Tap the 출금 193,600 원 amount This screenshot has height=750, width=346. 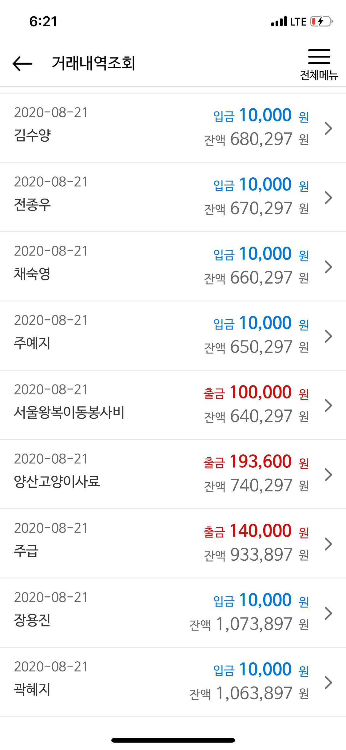click(256, 462)
